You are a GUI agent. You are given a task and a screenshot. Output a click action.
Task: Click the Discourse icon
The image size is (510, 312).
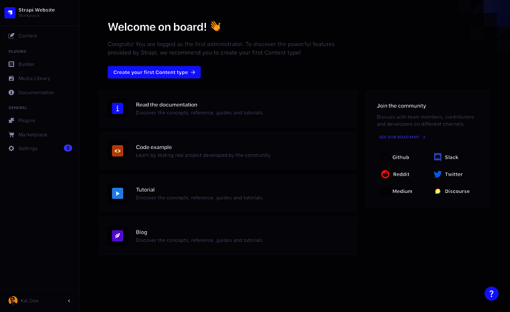coord(438,191)
